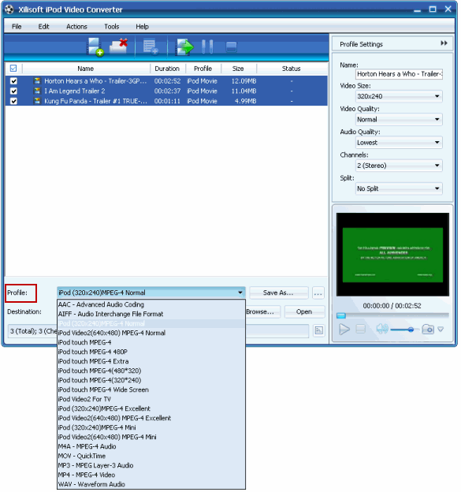Uncheck the I Am Legend Trailer 2 file
461x492 pixels.
coord(13,91)
